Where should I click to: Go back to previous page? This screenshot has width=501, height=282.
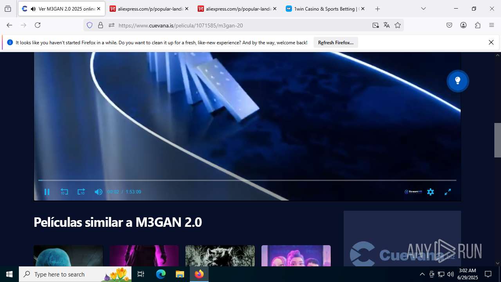(9, 25)
